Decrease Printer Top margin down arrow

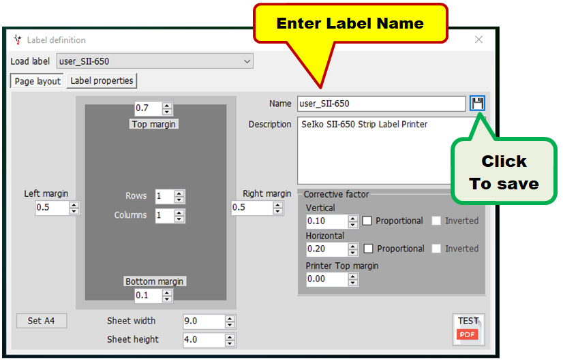click(x=353, y=283)
